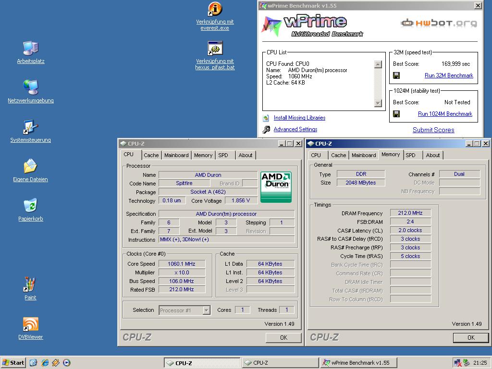The image size is (492, 369).
Task: Click the Advanced Settings wrench icon
Action: click(x=266, y=129)
